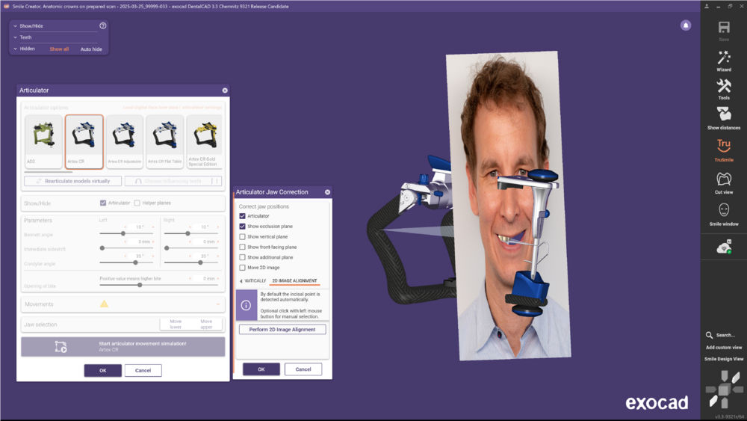Increase the left Bennett angle value
The width and height of the screenshot is (747, 421).
[153, 227]
